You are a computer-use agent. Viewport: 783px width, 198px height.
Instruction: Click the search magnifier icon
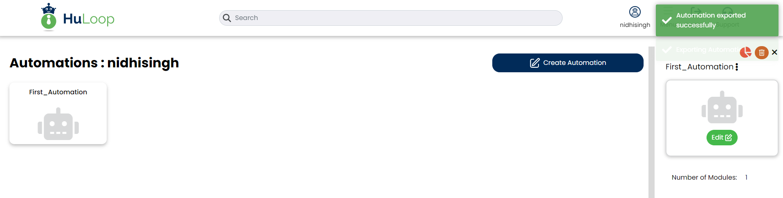coord(227,18)
